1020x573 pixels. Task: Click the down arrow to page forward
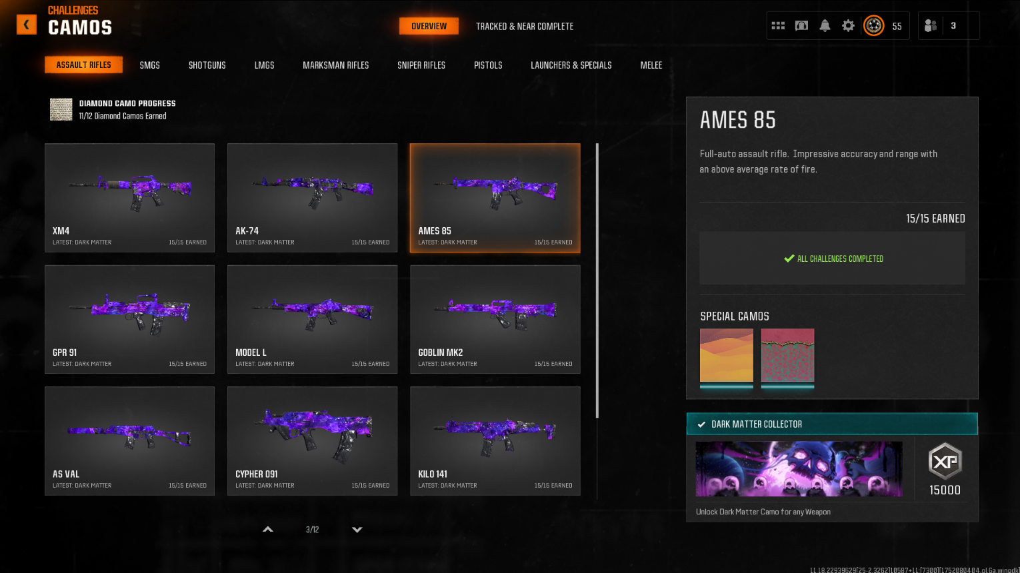357,529
